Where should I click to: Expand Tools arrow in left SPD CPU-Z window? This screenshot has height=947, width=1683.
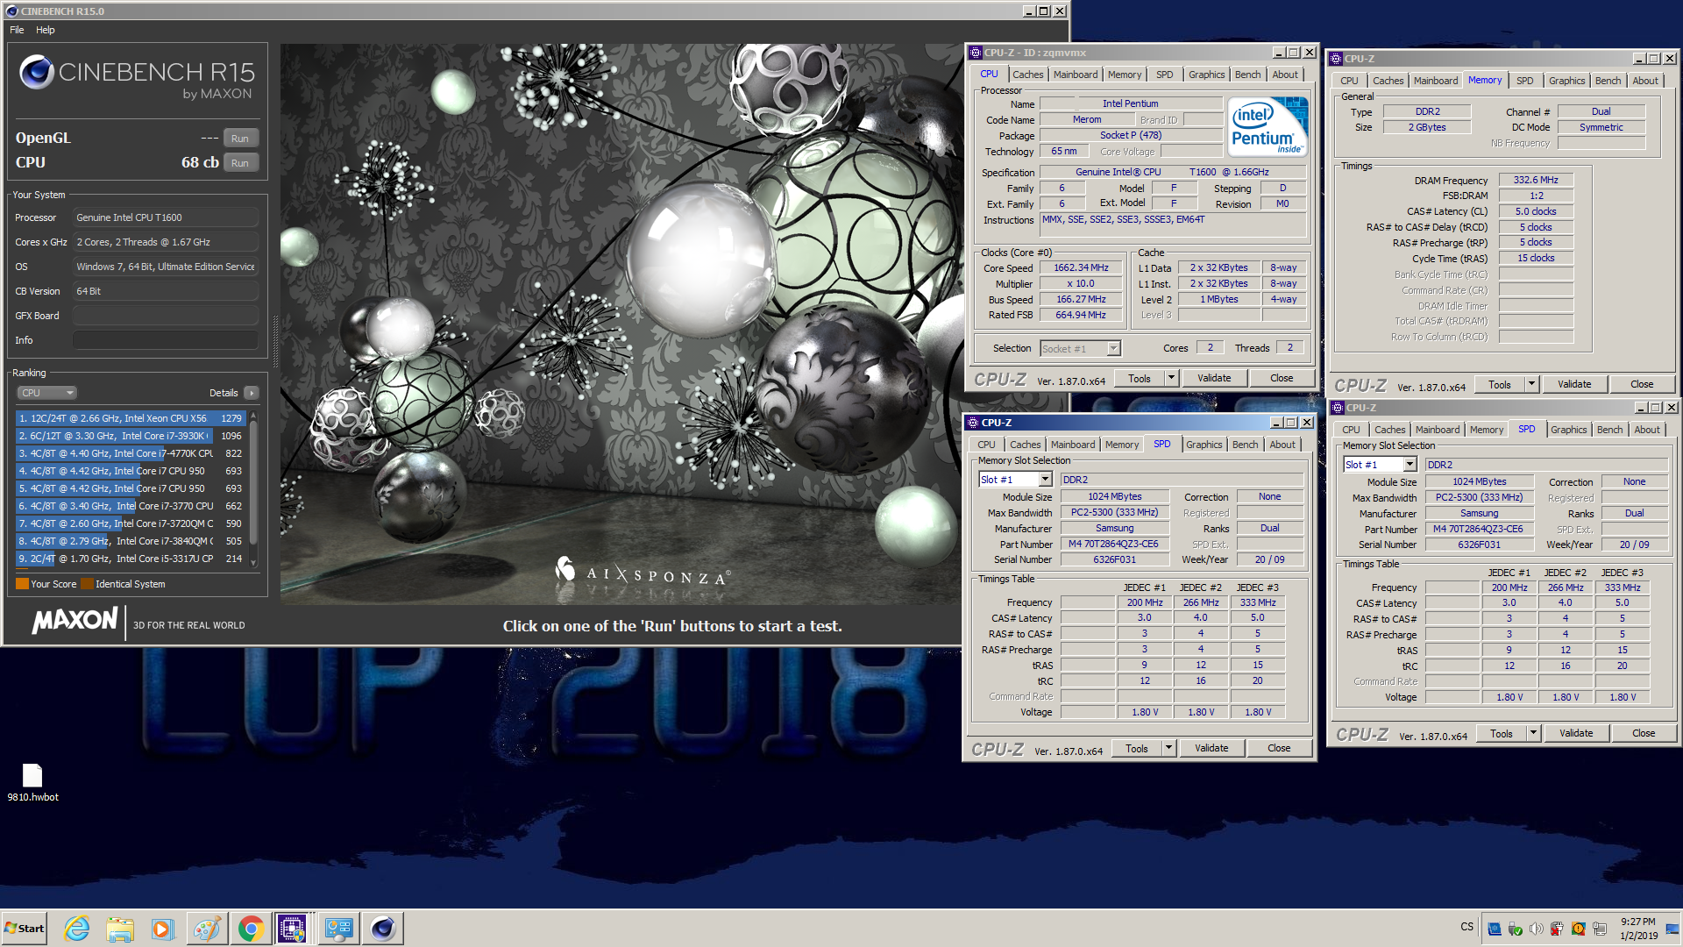coord(1168,748)
